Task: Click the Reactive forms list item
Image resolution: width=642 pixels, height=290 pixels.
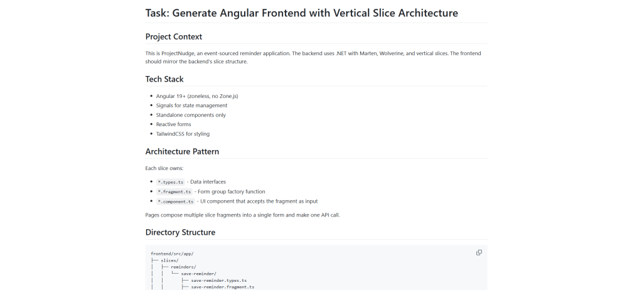Action: point(174,124)
